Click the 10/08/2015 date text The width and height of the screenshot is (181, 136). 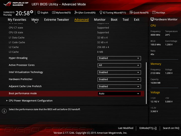coord(9,12)
